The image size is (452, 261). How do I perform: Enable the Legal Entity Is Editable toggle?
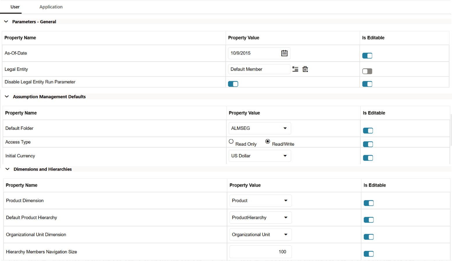(367, 71)
